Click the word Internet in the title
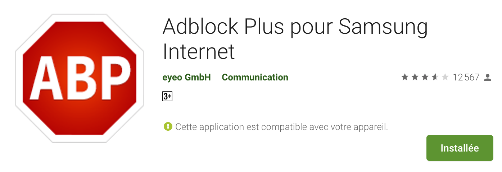 [x=199, y=51]
